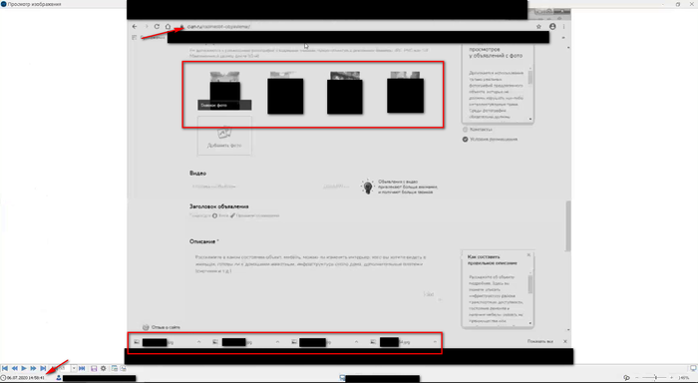Click the zoom slider handle
698x383 pixels.
click(656, 378)
